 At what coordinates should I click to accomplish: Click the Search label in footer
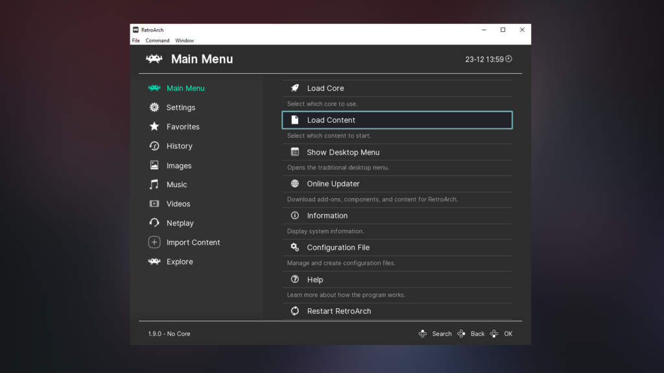click(x=442, y=333)
